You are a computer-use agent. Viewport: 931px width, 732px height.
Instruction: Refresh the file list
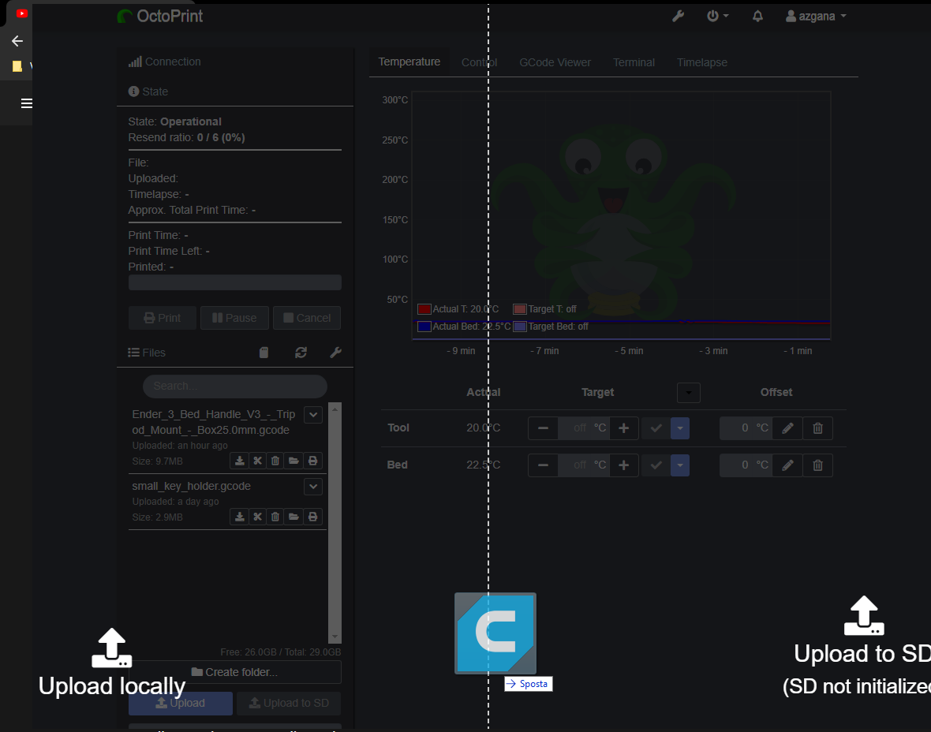301,353
